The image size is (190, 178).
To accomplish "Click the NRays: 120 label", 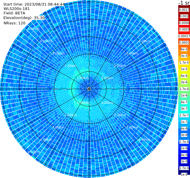I will pos(14,23).
